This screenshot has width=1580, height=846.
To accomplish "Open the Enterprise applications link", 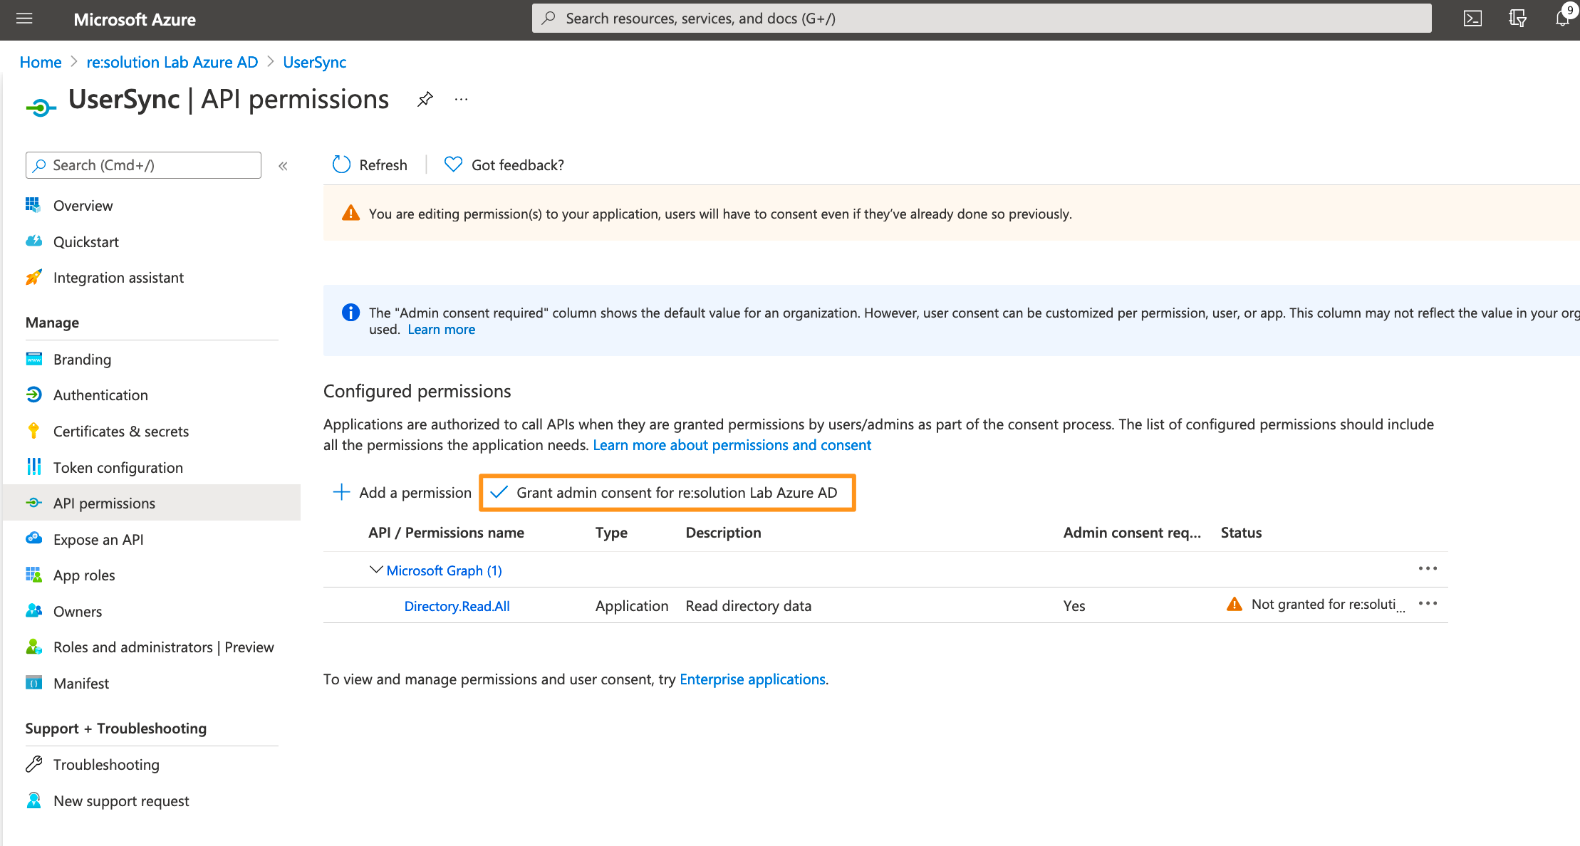I will coord(752,679).
